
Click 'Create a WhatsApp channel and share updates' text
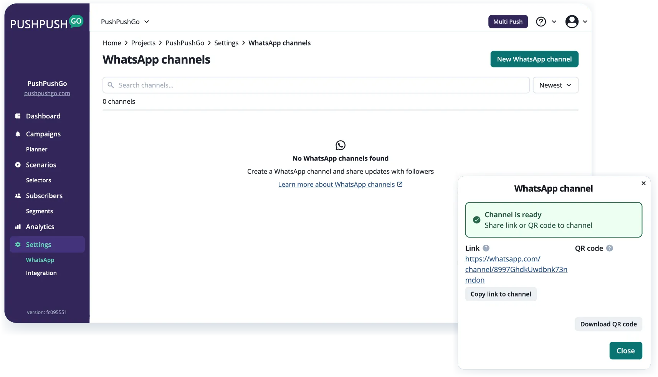341,171
